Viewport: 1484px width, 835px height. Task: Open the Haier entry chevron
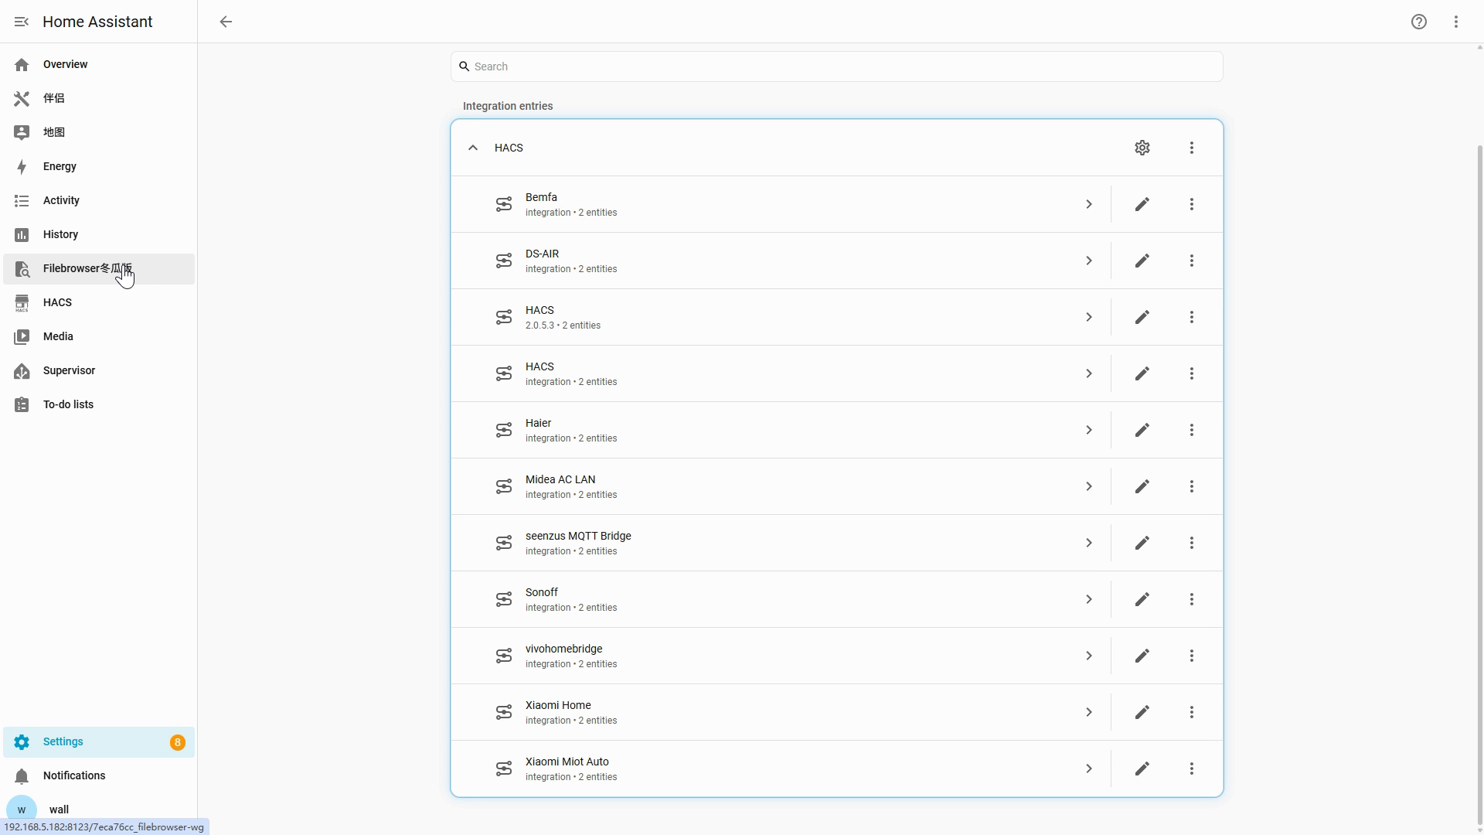pos(1089,430)
